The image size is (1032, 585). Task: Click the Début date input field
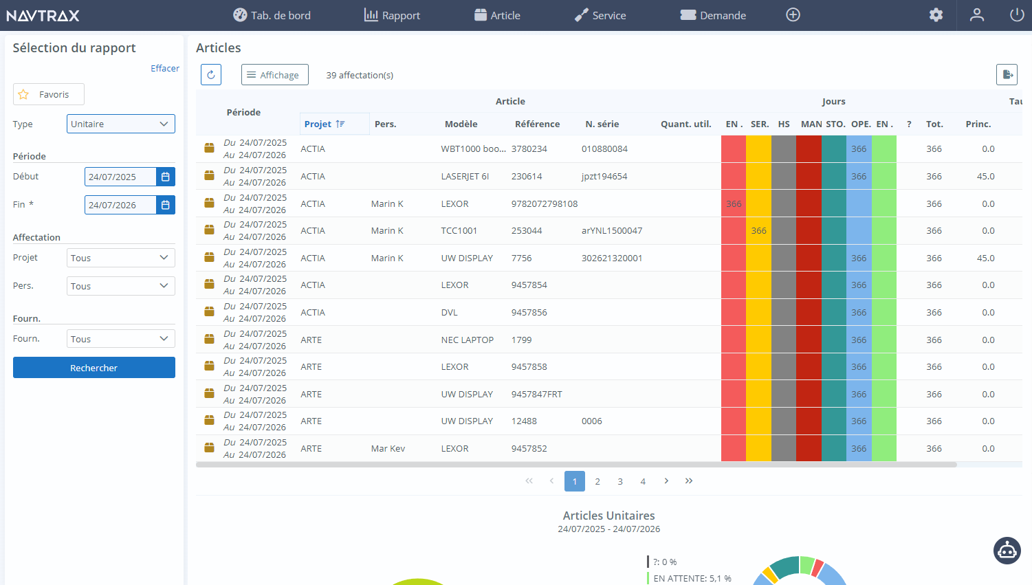tap(120, 177)
